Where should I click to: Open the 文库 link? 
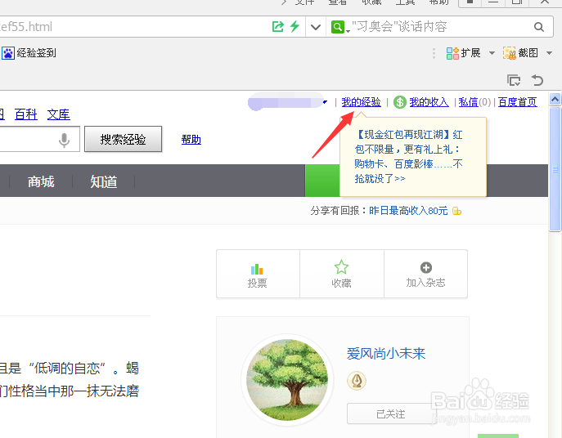pos(58,114)
